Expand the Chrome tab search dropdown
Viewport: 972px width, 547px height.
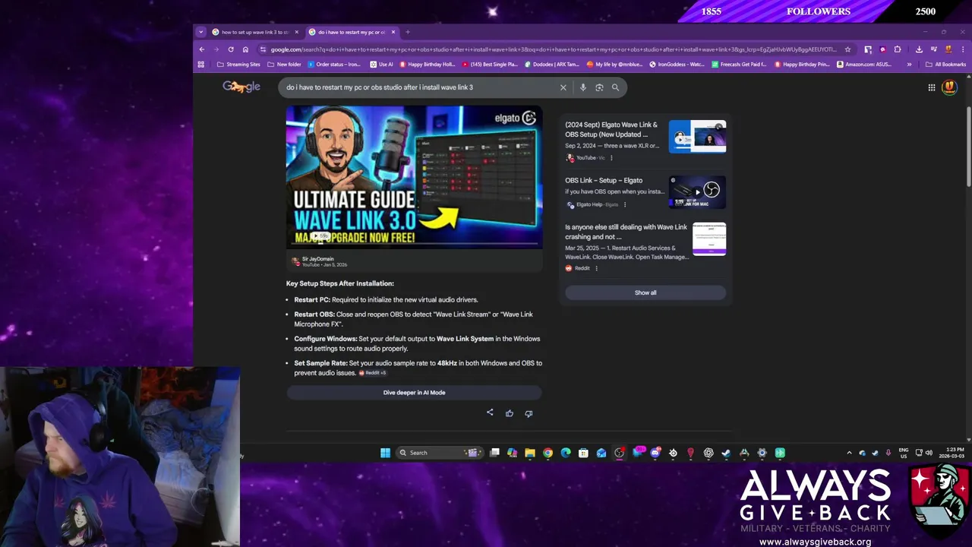[200, 32]
